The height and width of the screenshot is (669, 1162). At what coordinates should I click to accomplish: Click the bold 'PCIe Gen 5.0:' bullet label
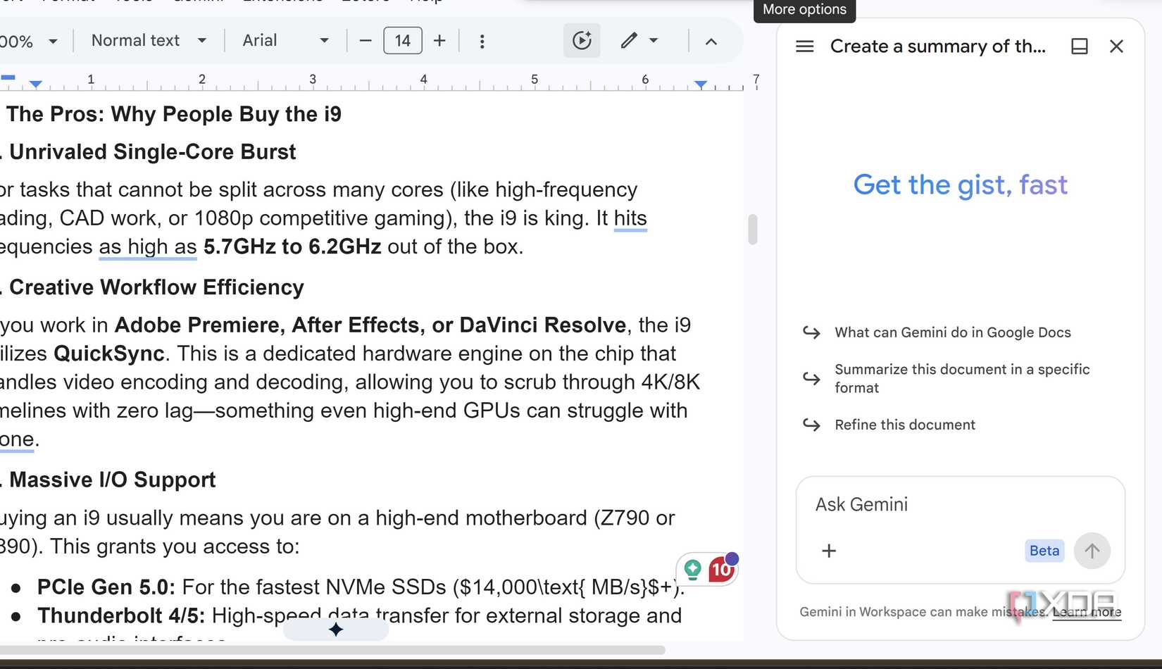[106, 587]
